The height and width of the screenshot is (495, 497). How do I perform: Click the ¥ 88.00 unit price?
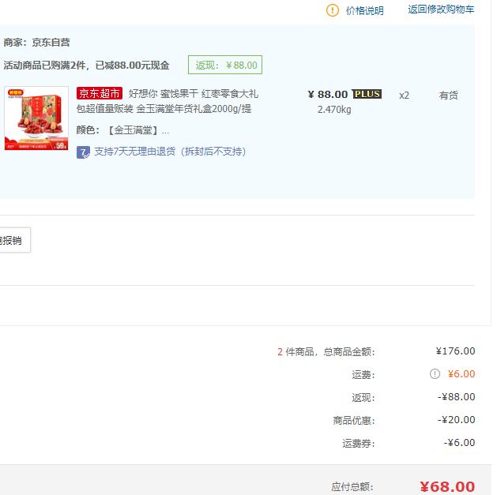(328, 95)
